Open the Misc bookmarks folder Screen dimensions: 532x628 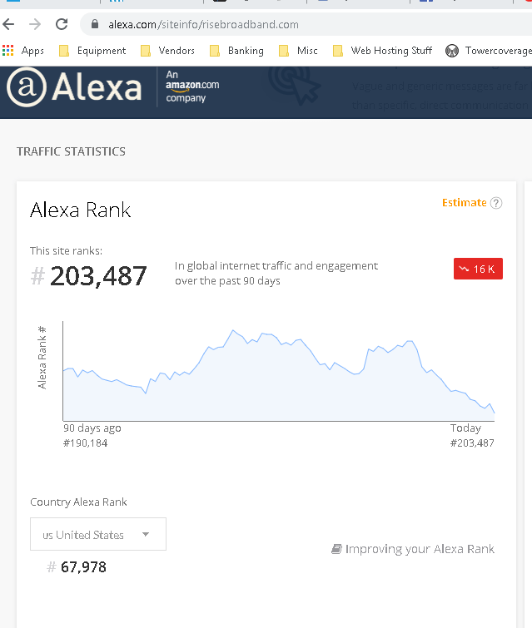(x=298, y=51)
